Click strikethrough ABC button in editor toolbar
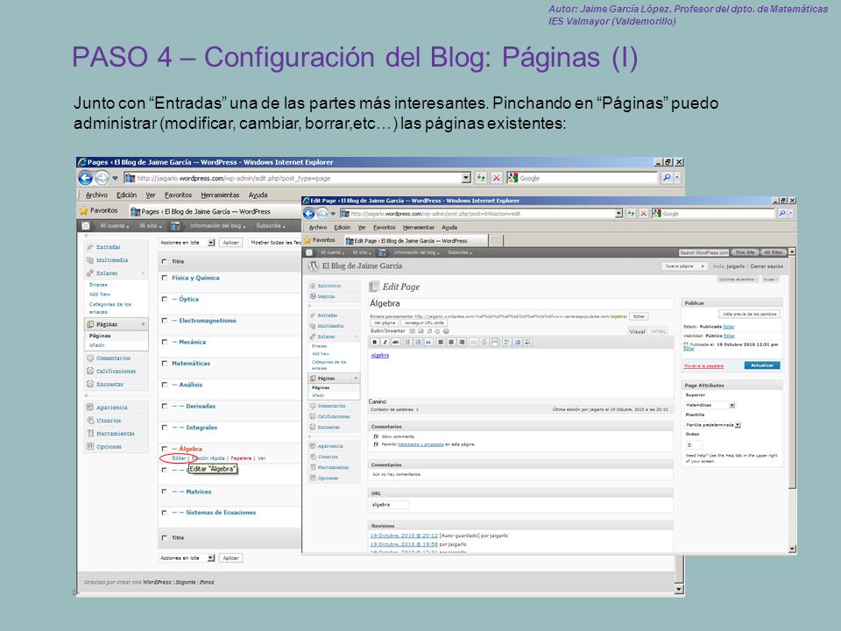This screenshot has width=841, height=631. [x=396, y=342]
